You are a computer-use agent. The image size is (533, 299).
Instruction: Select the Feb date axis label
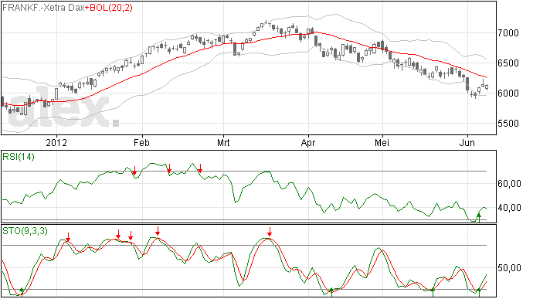(141, 142)
